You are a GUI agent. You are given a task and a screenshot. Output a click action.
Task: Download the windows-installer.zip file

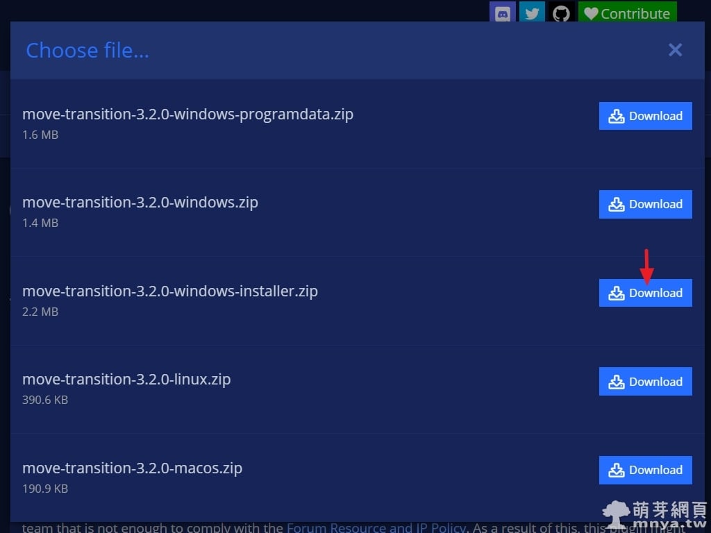coord(645,293)
